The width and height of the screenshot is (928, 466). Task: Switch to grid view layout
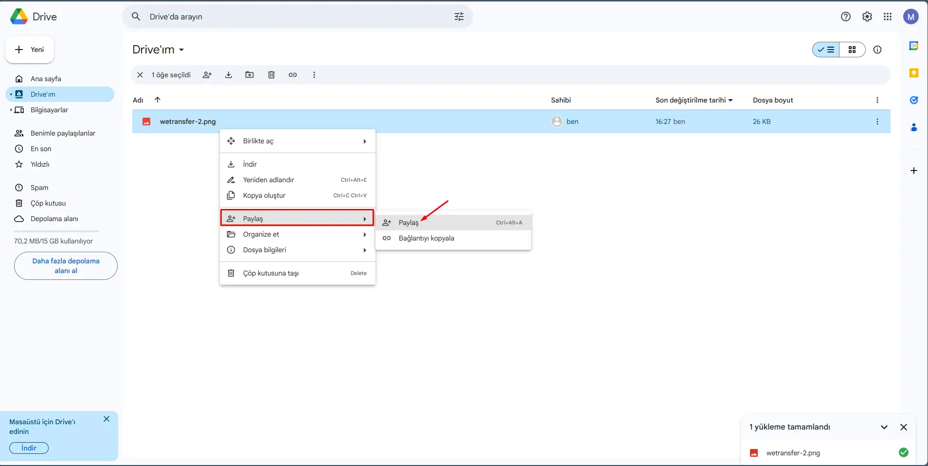point(852,50)
